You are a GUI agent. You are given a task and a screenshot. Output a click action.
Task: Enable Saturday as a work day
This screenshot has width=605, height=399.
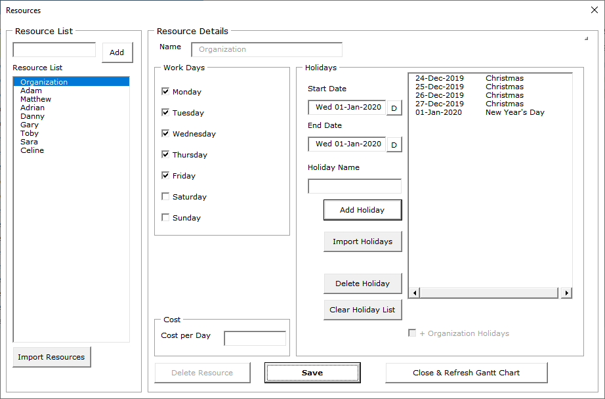point(166,196)
